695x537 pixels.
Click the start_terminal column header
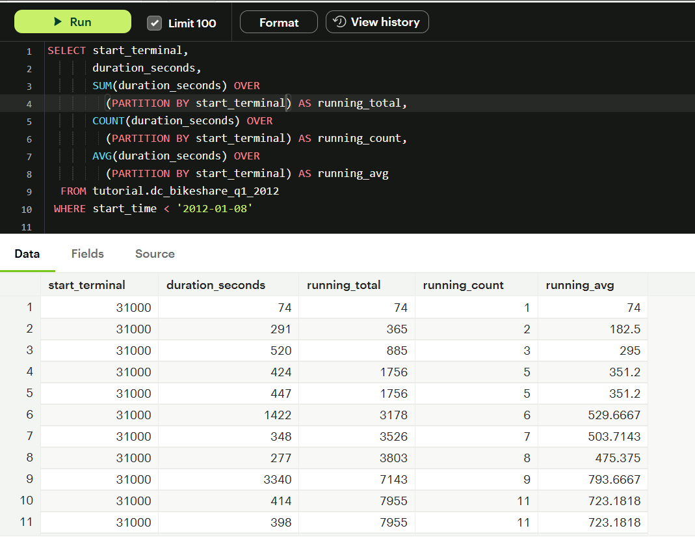click(x=99, y=285)
